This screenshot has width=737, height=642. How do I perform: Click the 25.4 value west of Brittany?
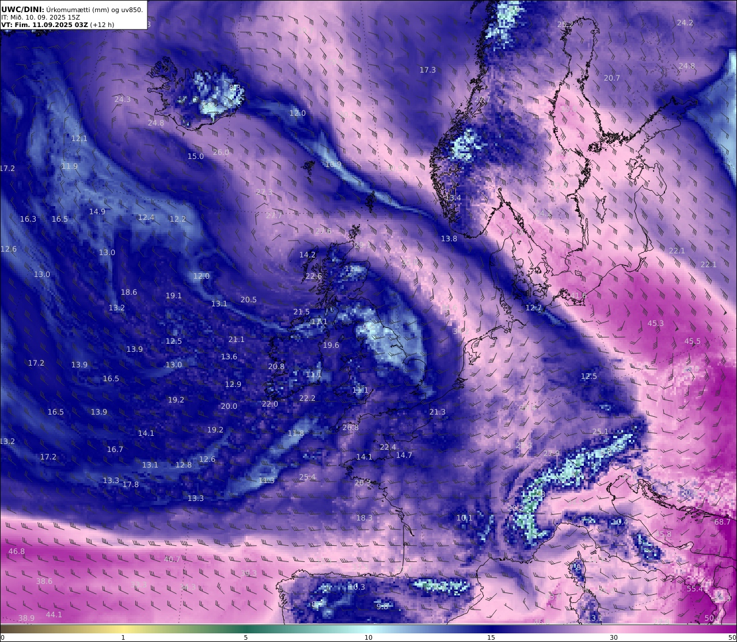pyautogui.click(x=307, y=477)
